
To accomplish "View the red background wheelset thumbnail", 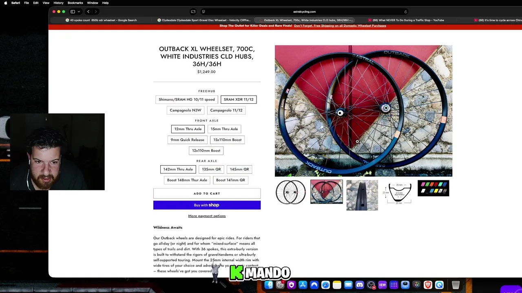I will (327, 192).
